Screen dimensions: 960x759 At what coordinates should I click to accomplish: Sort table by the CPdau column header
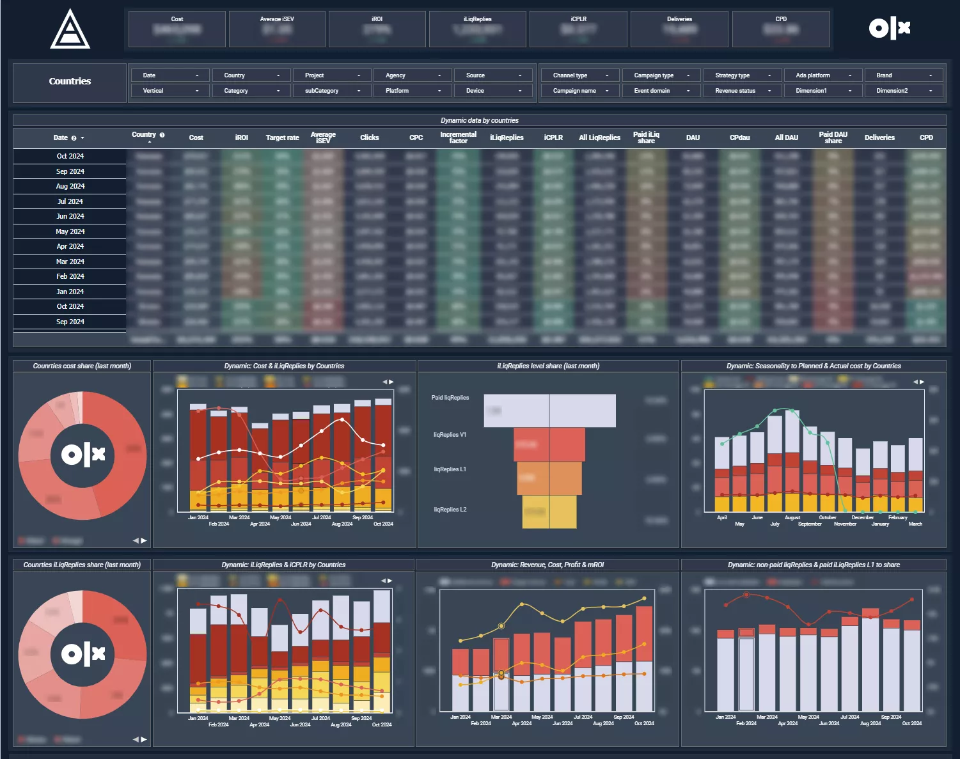click(740, 137)
